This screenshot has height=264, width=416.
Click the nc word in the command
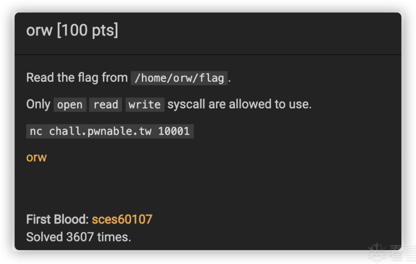click(x=36, y=131)
